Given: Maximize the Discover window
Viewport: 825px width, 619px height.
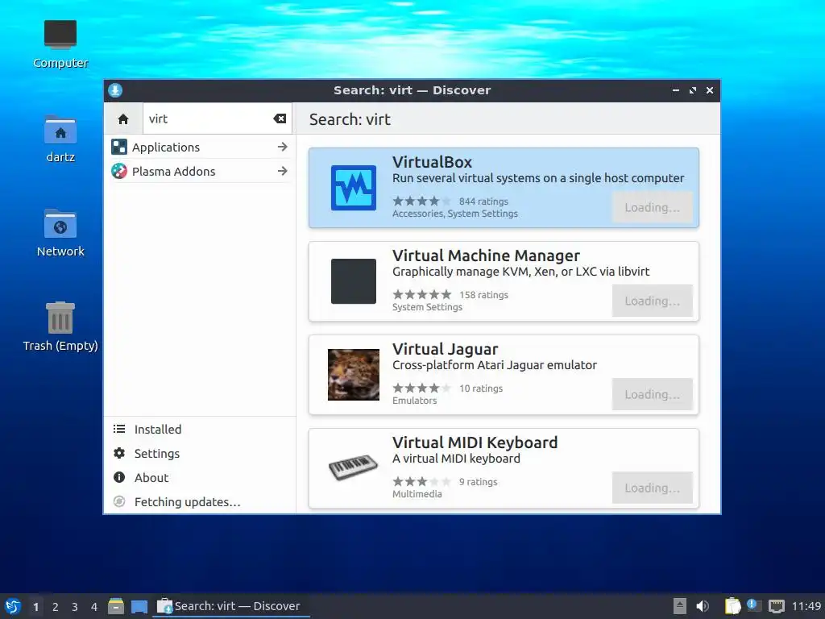Looking at the screenshot, I should tap(692, 90).
